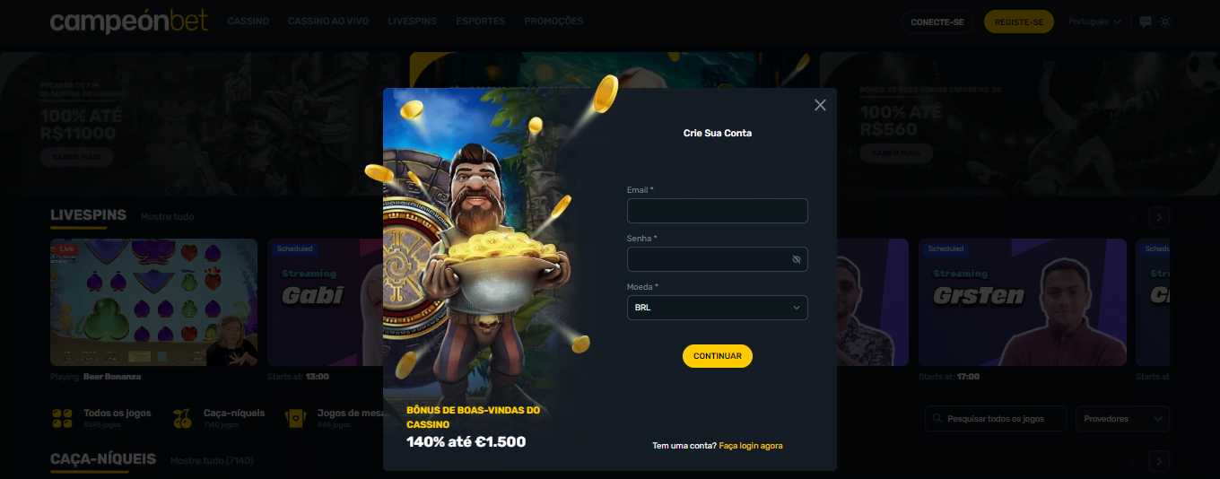Focus the Email input field
Image resolution: width=1220 pixels, height=479 pixels.
coord(718,211)
